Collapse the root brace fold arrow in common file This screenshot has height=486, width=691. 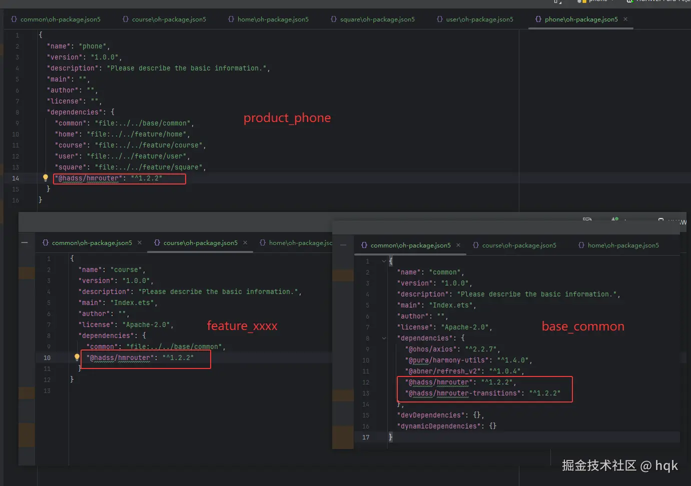384,261
